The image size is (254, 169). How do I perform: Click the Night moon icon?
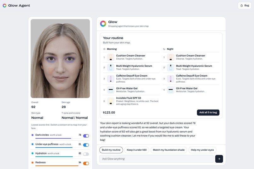click(x=164, y=49)
